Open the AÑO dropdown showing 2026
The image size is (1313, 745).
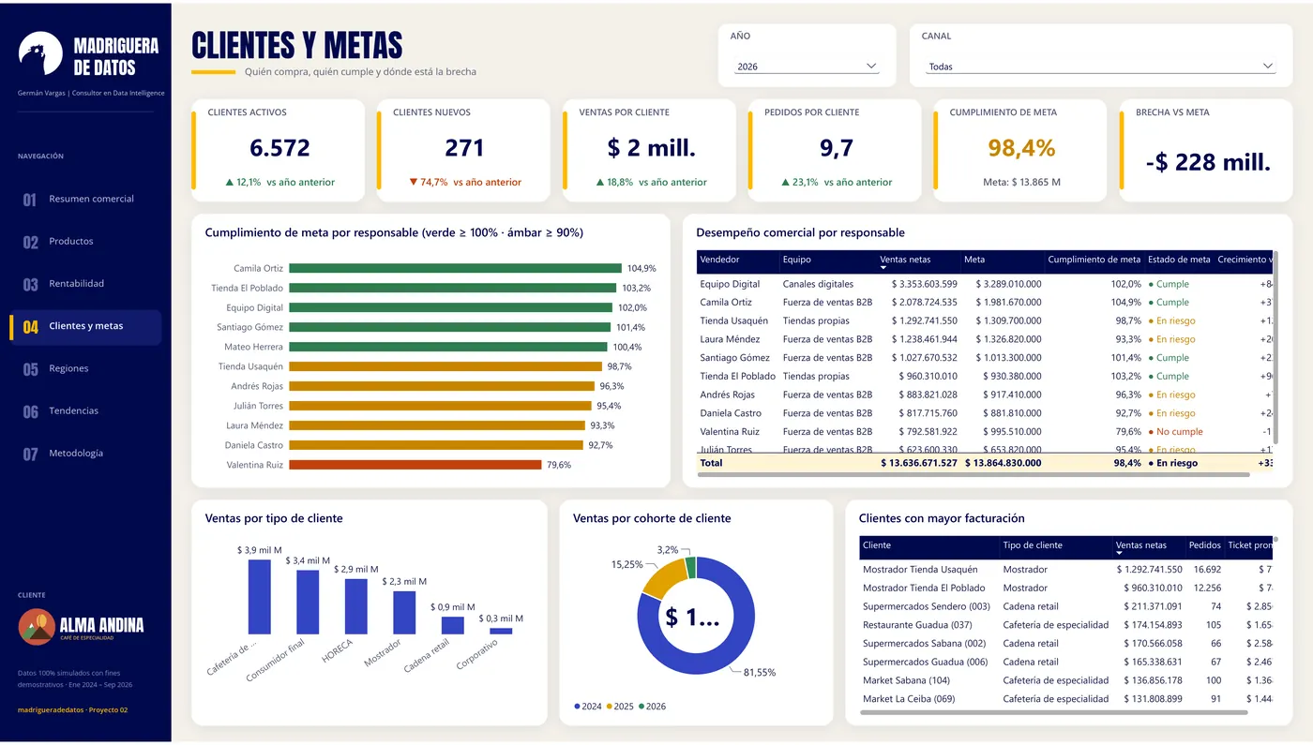[807, 67]
